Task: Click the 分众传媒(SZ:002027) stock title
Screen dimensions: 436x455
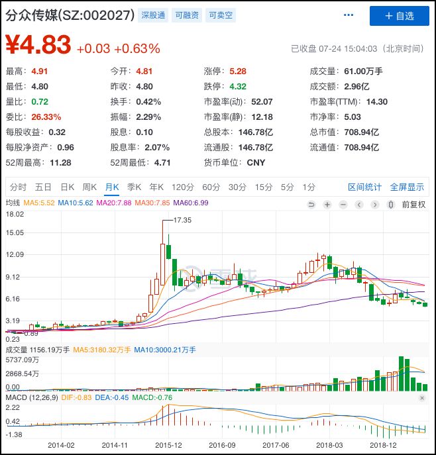Action: point(70,15)
